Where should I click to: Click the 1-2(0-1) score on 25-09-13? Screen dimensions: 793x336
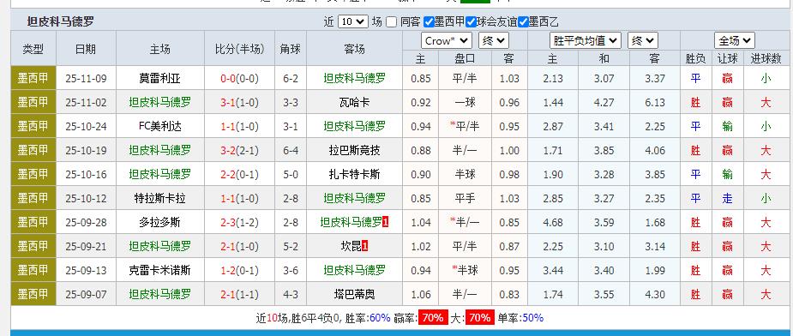click(x=240, y=270)
